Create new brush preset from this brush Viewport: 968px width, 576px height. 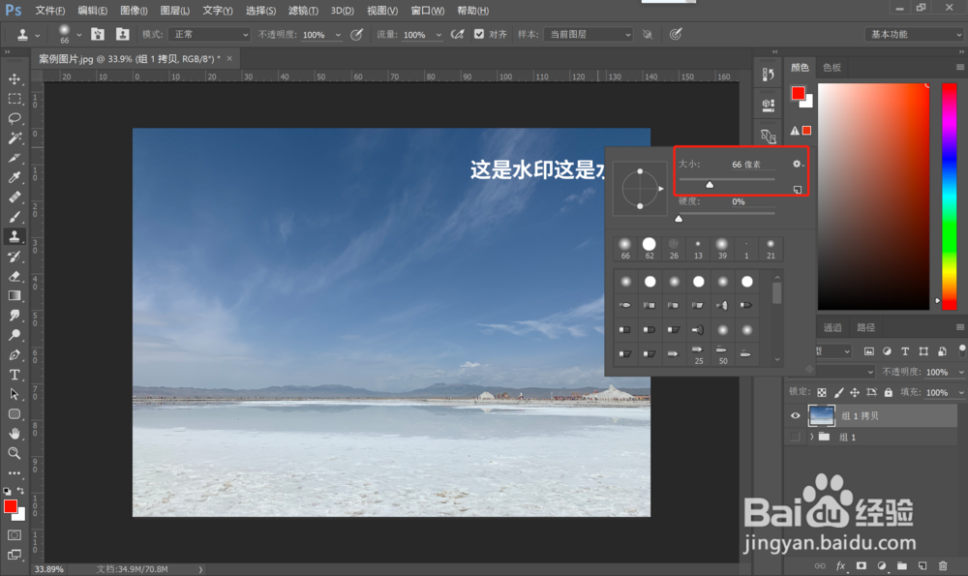(x=798, y=190)
